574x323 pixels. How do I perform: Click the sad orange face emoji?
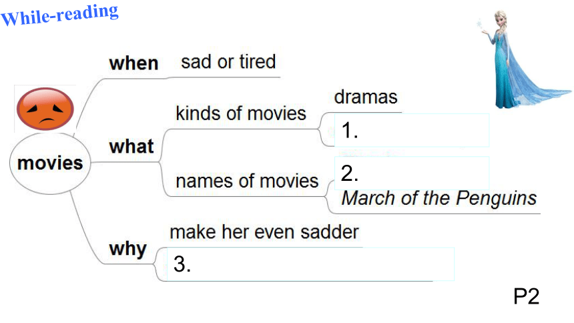[x=45, y=109]
